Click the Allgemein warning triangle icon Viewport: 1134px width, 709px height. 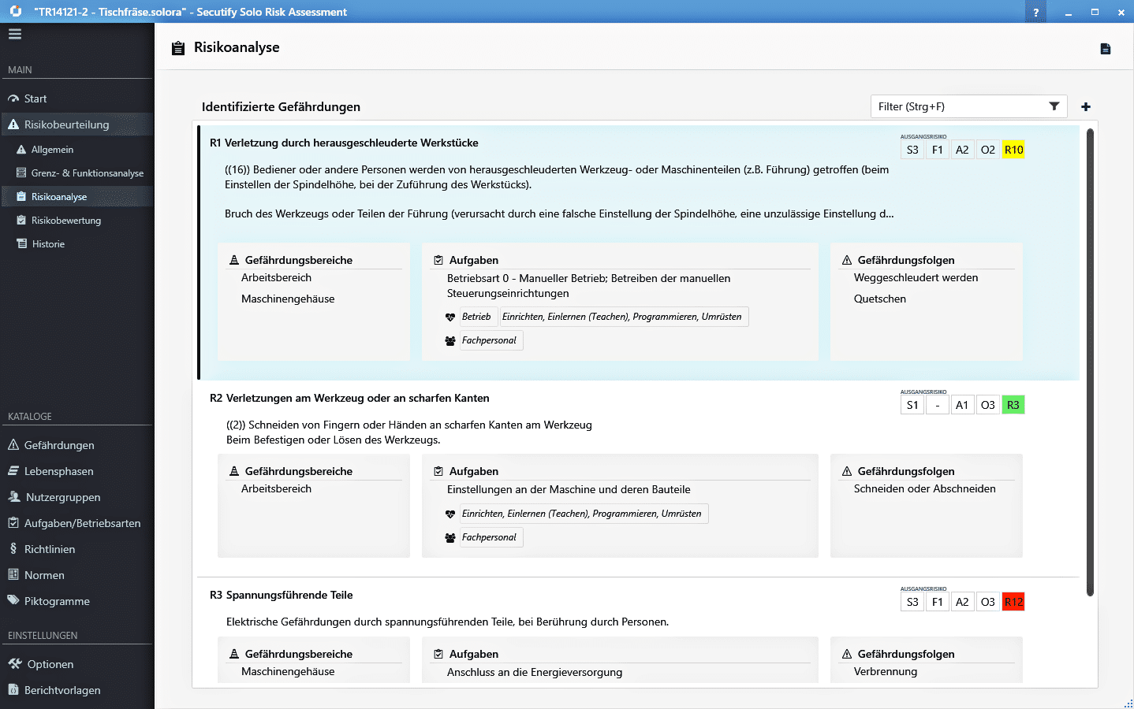click(x=22, y=150)
